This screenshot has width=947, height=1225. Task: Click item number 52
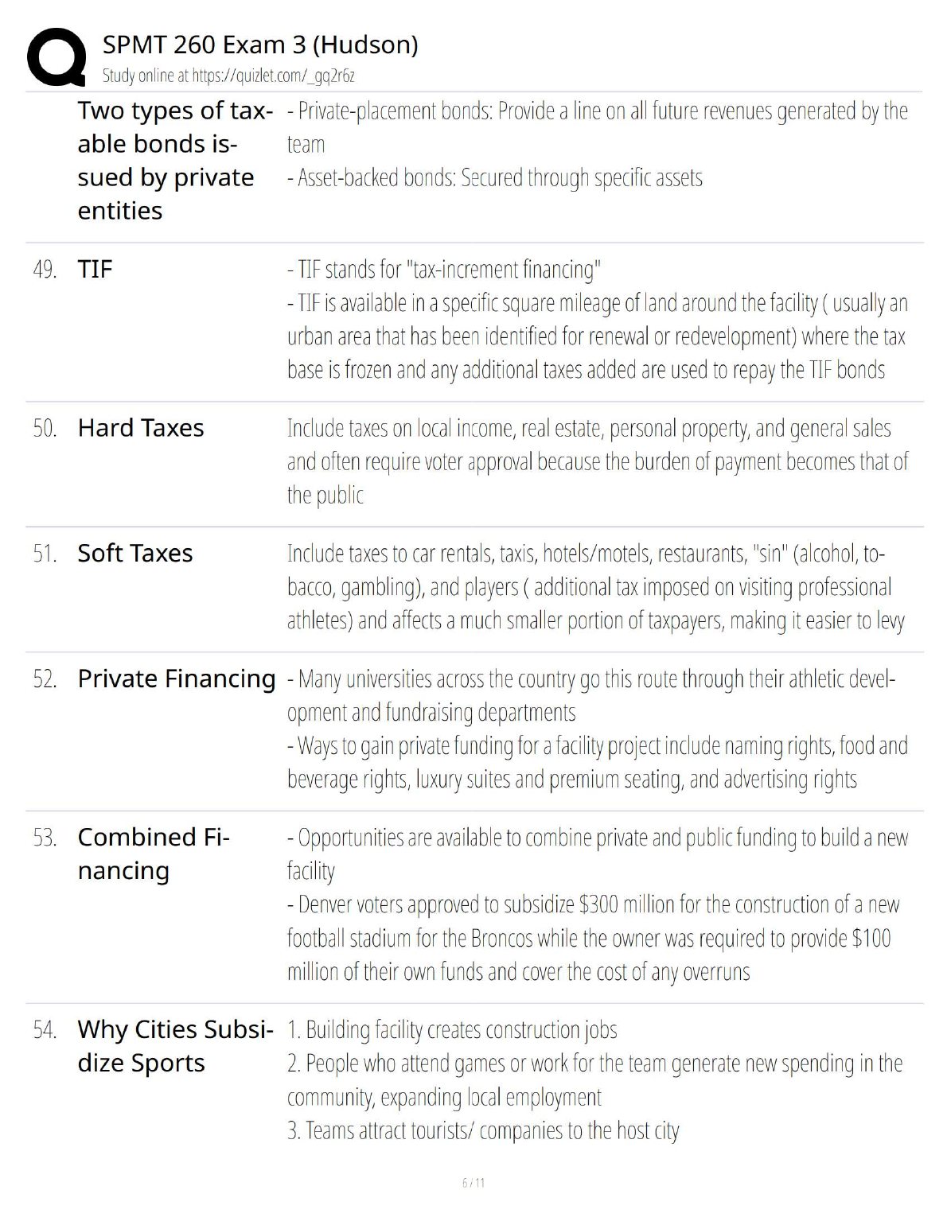tap(45, 679)
